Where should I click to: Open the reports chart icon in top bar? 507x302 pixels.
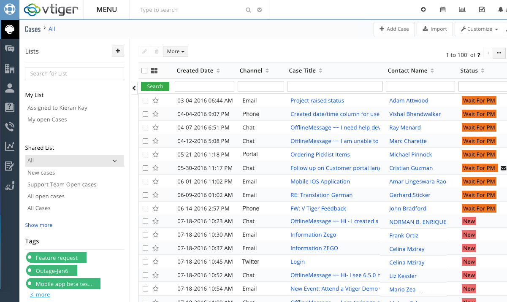point(462,10)
